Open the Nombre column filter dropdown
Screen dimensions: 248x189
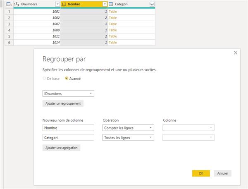(105, 4)
